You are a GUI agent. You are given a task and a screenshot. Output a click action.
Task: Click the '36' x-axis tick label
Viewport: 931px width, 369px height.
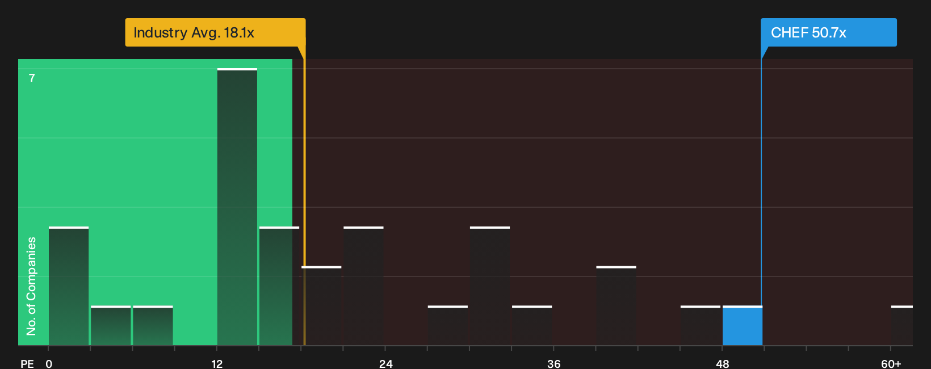click(x=554, y=364)
